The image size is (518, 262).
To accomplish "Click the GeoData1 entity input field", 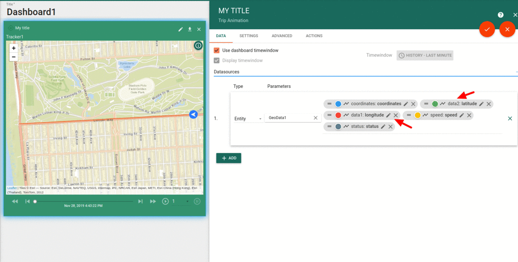I will tap(287, 118).
